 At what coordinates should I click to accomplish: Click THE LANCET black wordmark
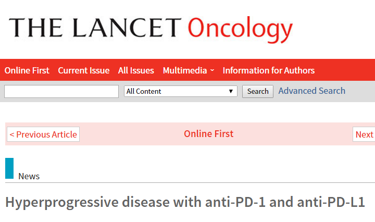[95, 28]
